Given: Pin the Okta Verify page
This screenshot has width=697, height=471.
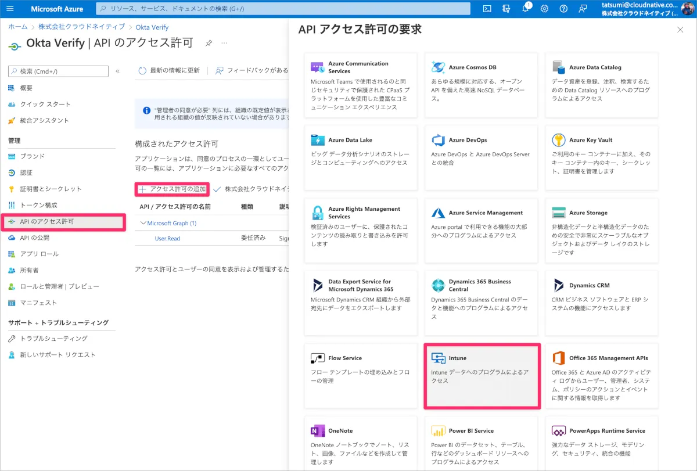Looking at the screenshot, I should click(x=209, y=44).
